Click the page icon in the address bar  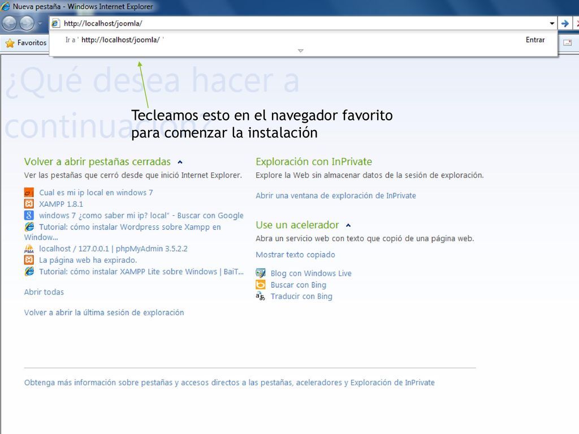[x=55, y=24]
